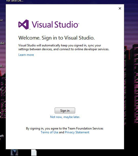Open the Terms of Use link
This screenshot has width=138, height=156.
50,132
